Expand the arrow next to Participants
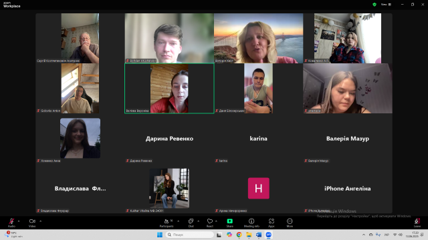 179,221
